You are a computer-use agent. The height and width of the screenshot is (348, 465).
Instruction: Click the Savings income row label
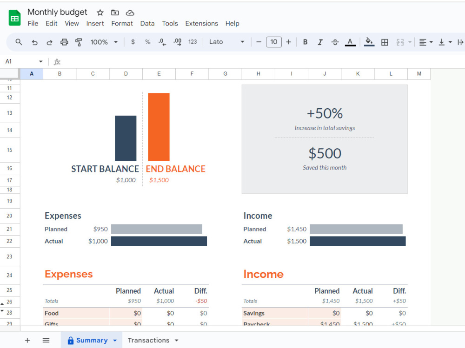(253, 313)
